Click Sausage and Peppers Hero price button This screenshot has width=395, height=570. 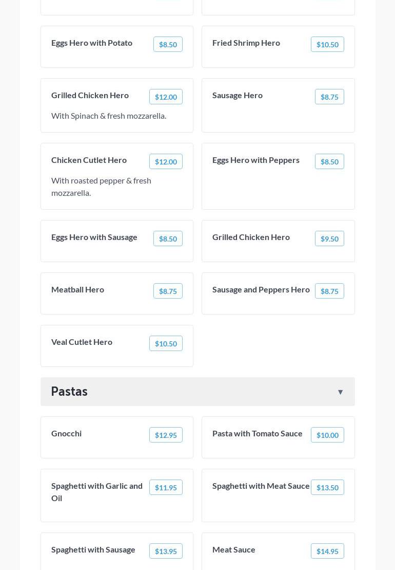coord(329,291)
